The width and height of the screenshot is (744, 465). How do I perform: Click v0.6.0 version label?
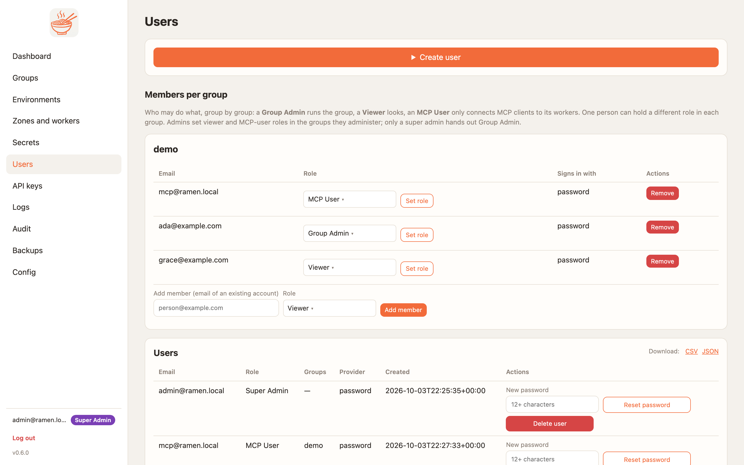coord(21,453)
